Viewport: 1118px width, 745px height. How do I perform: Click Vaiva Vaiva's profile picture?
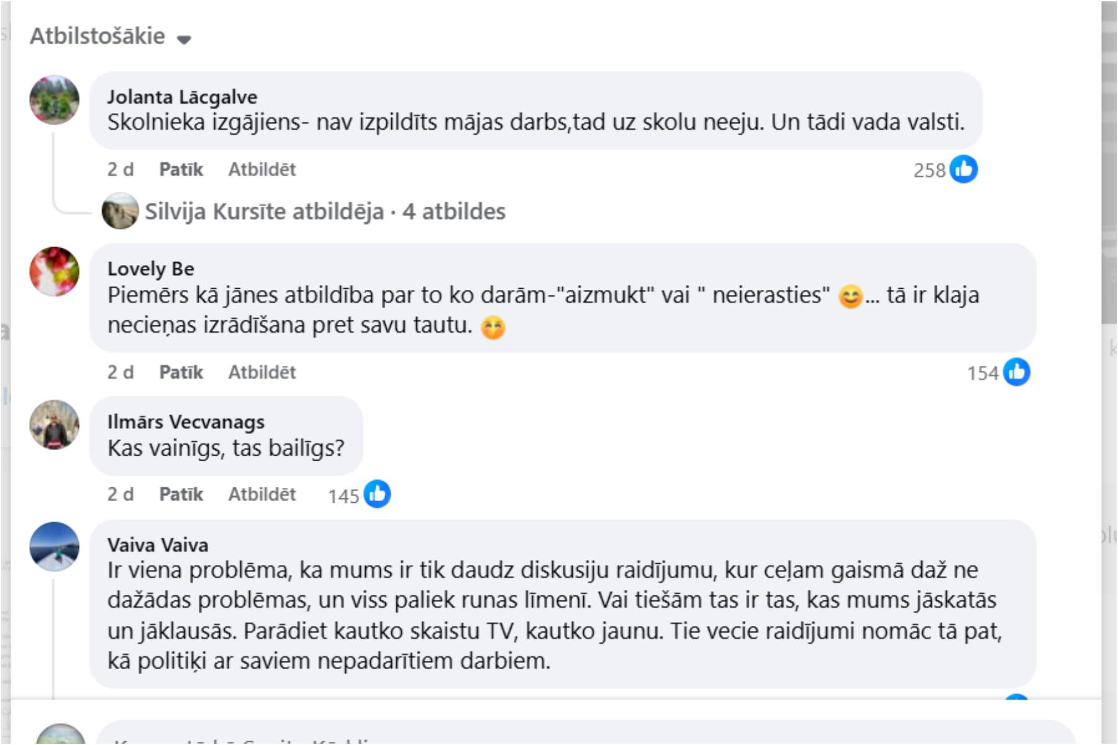pos(55,546)
